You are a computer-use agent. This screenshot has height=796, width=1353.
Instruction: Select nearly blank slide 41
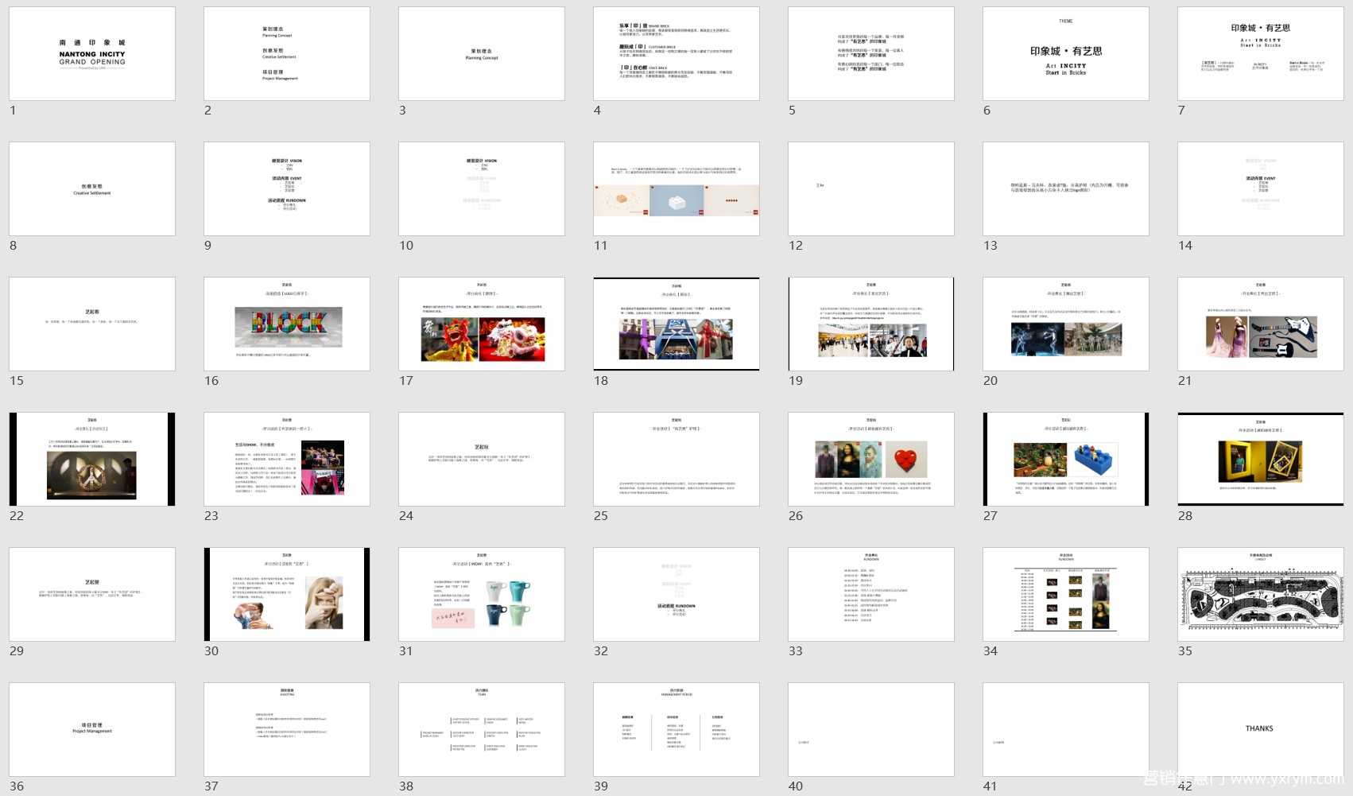click(x=1066, y=730)
